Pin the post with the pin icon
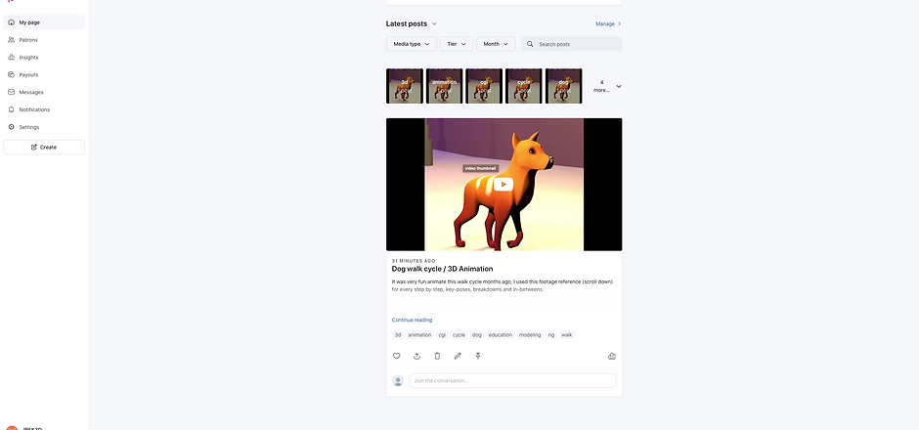Image resolution: width=919 pixels, height=430 pixels. click(478, 356)
